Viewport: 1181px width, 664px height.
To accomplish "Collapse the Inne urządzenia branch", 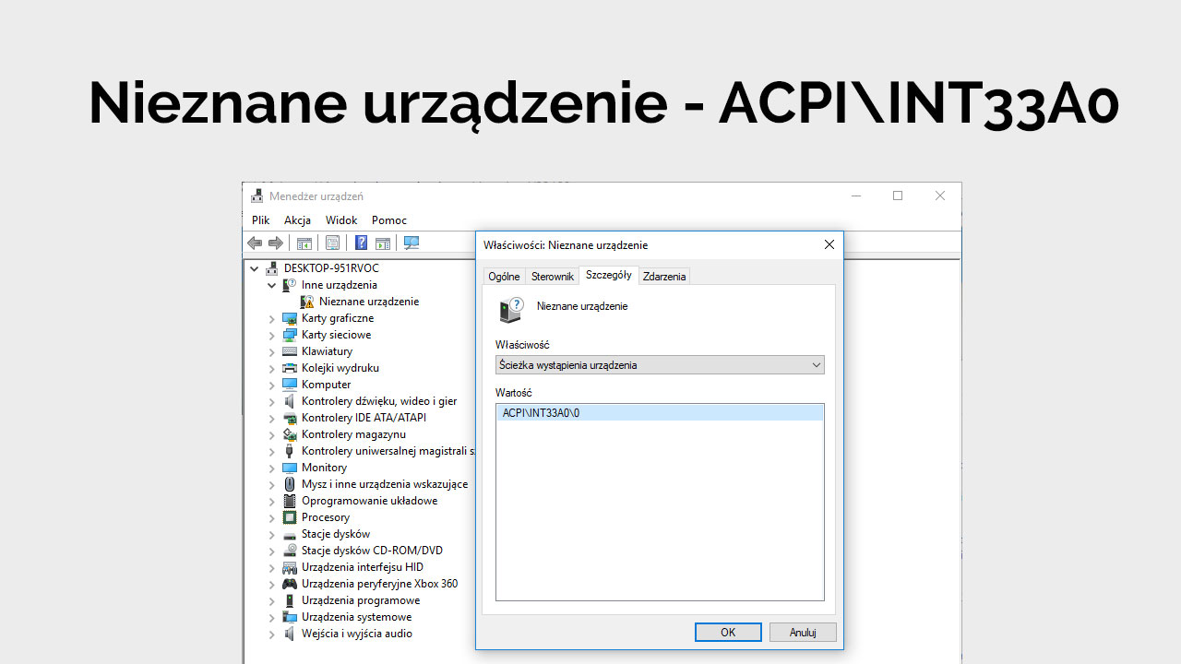I will [271, 285].
